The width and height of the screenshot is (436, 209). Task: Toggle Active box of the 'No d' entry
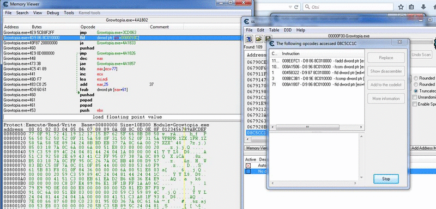248,171
